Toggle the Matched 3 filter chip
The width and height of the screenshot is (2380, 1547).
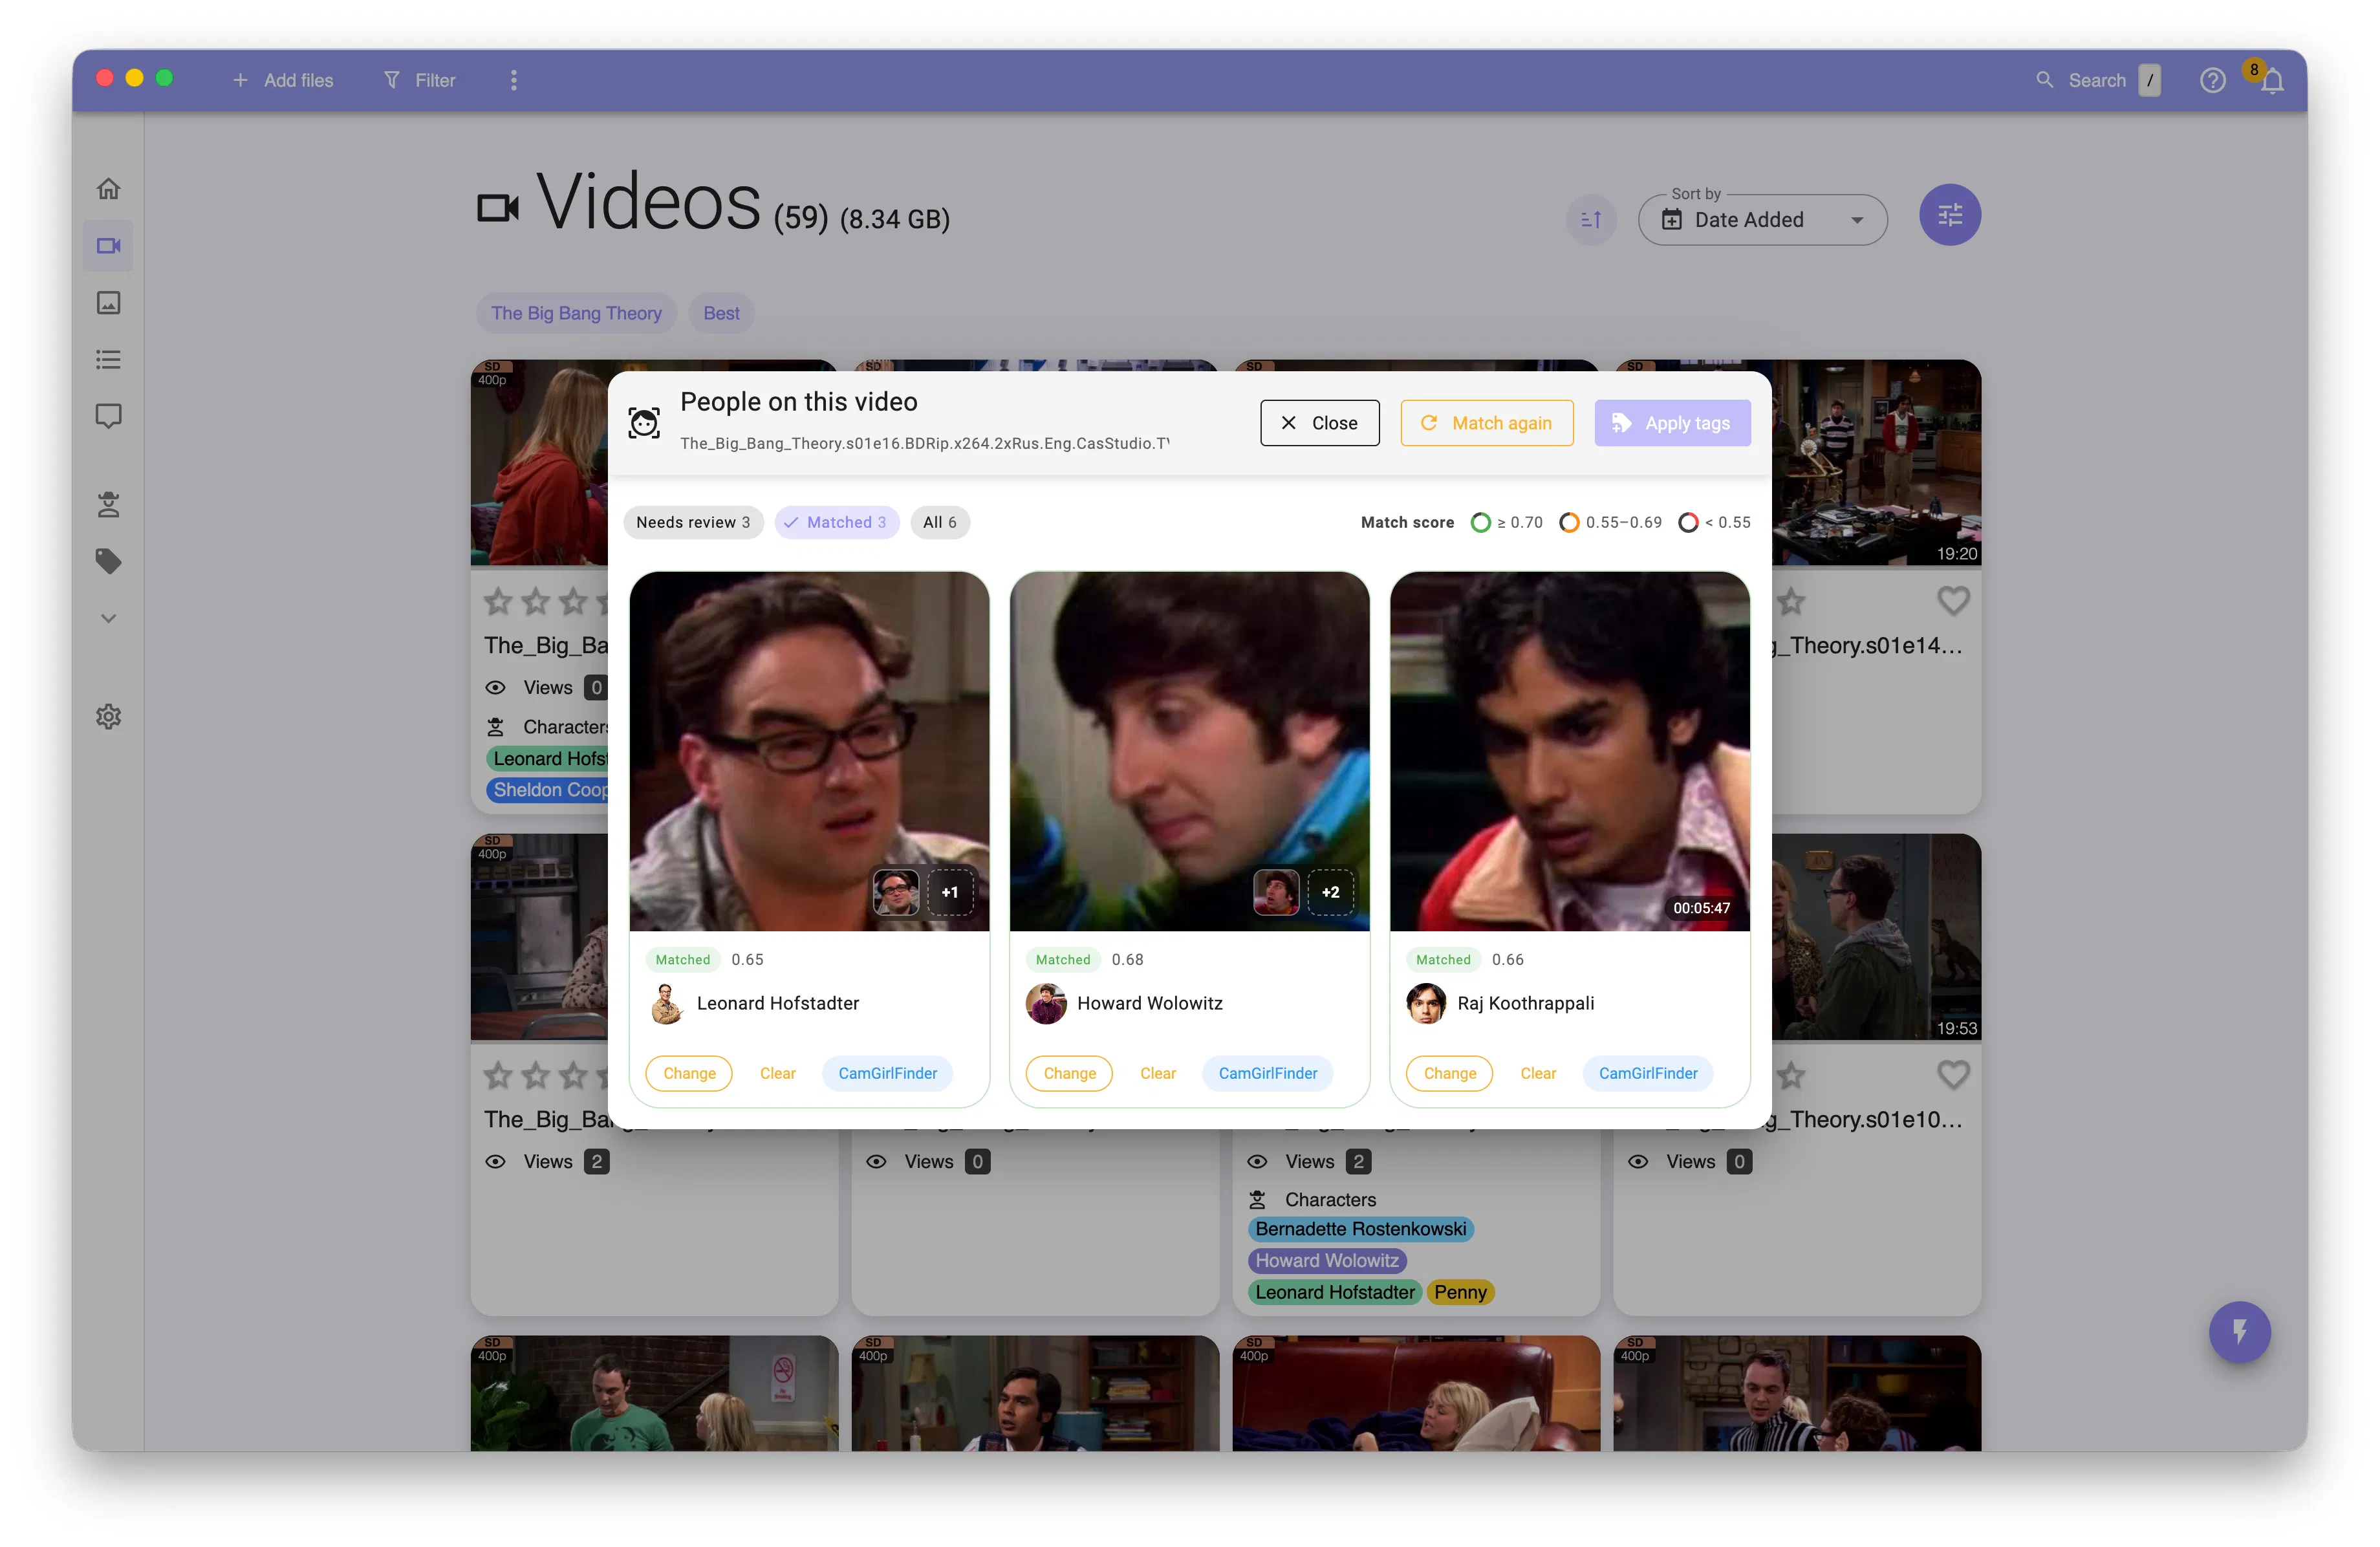coord(836,522)
